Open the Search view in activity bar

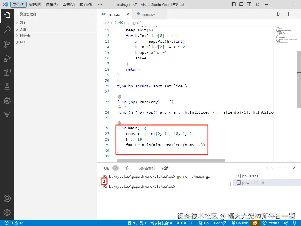click(7, 30)
